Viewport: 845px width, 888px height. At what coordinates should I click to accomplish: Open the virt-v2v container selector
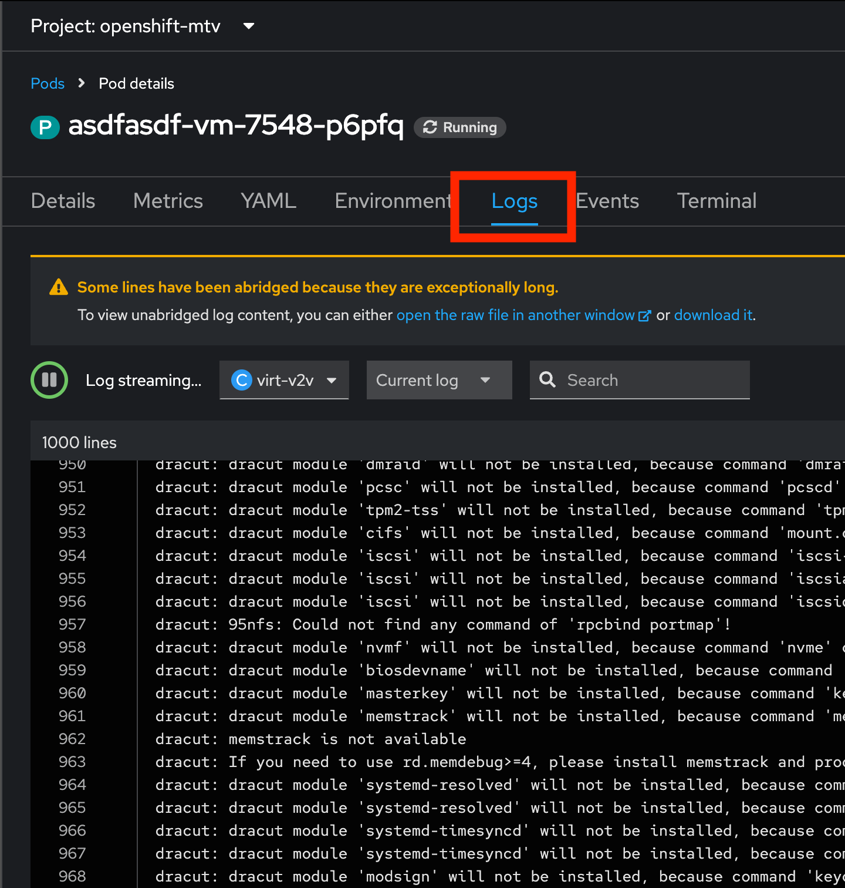284,380
